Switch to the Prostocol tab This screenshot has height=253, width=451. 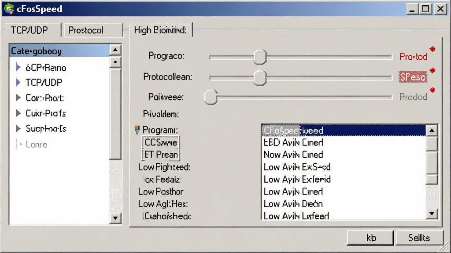tap(93, 30)
